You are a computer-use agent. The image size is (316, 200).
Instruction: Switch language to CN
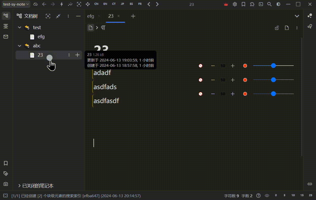point(96,4)
